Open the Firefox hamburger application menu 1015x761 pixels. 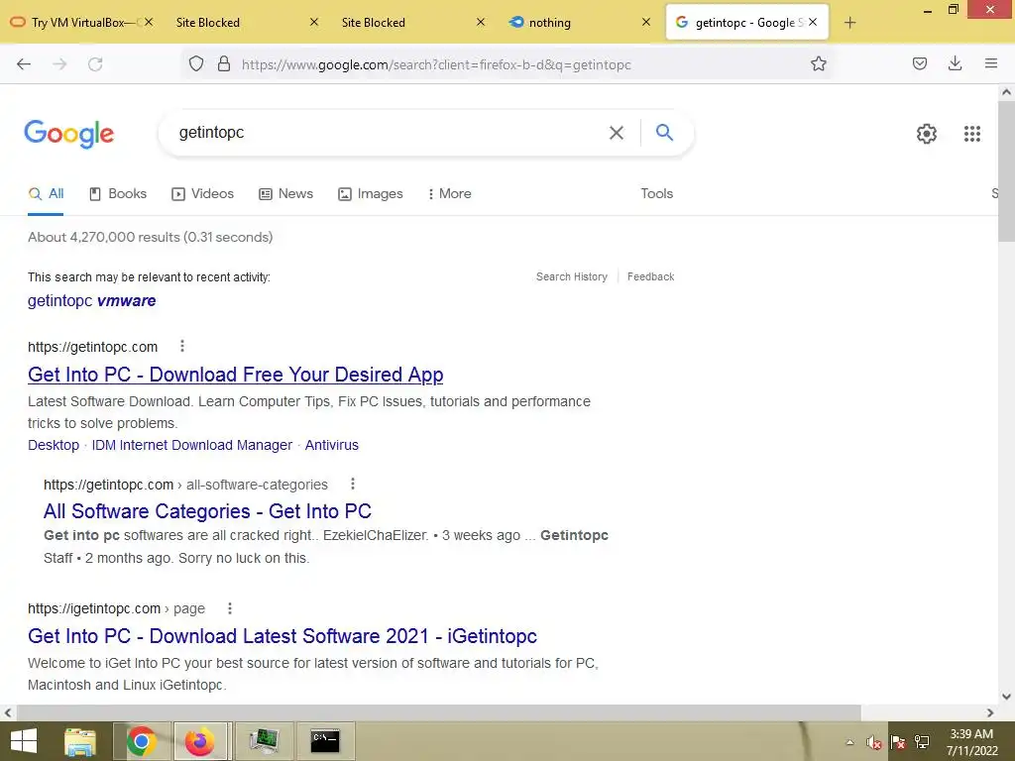(x=990, y=63)
